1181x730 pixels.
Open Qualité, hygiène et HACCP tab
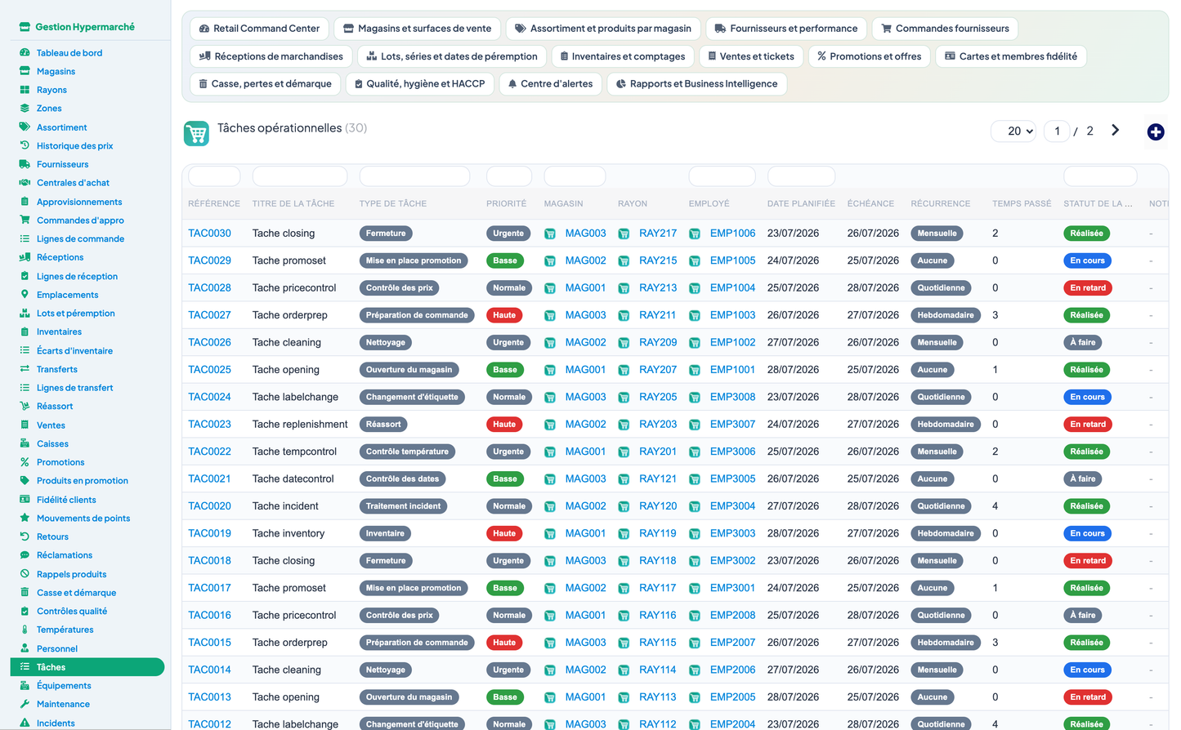click(x=420, y=84)
